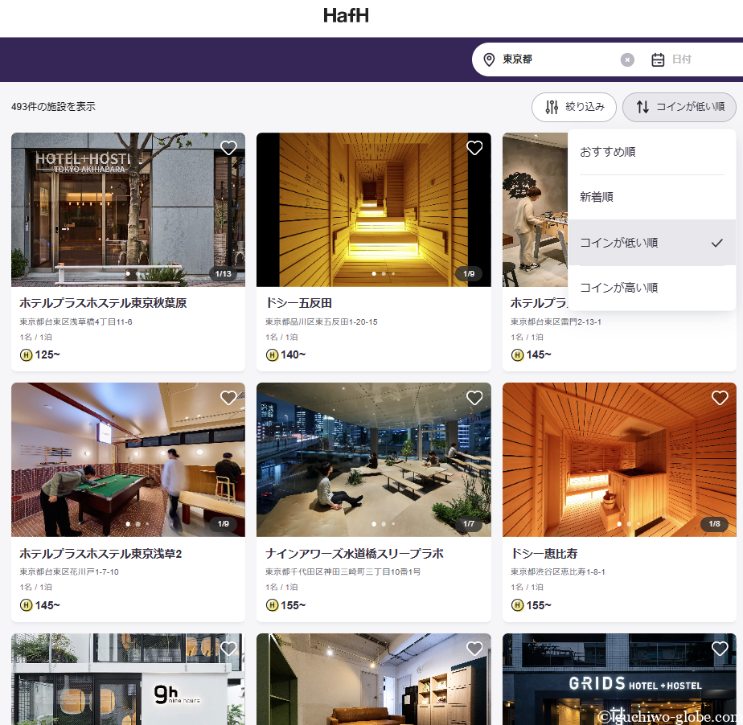Screen dimensions: 743x725
Task: Click address 東京都台東区浅草橋4丁目11-6
Action: point(76,322)
